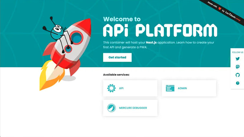The image size is (244, 137).
Task: Click the Admin panel icon
Action: 170,88
